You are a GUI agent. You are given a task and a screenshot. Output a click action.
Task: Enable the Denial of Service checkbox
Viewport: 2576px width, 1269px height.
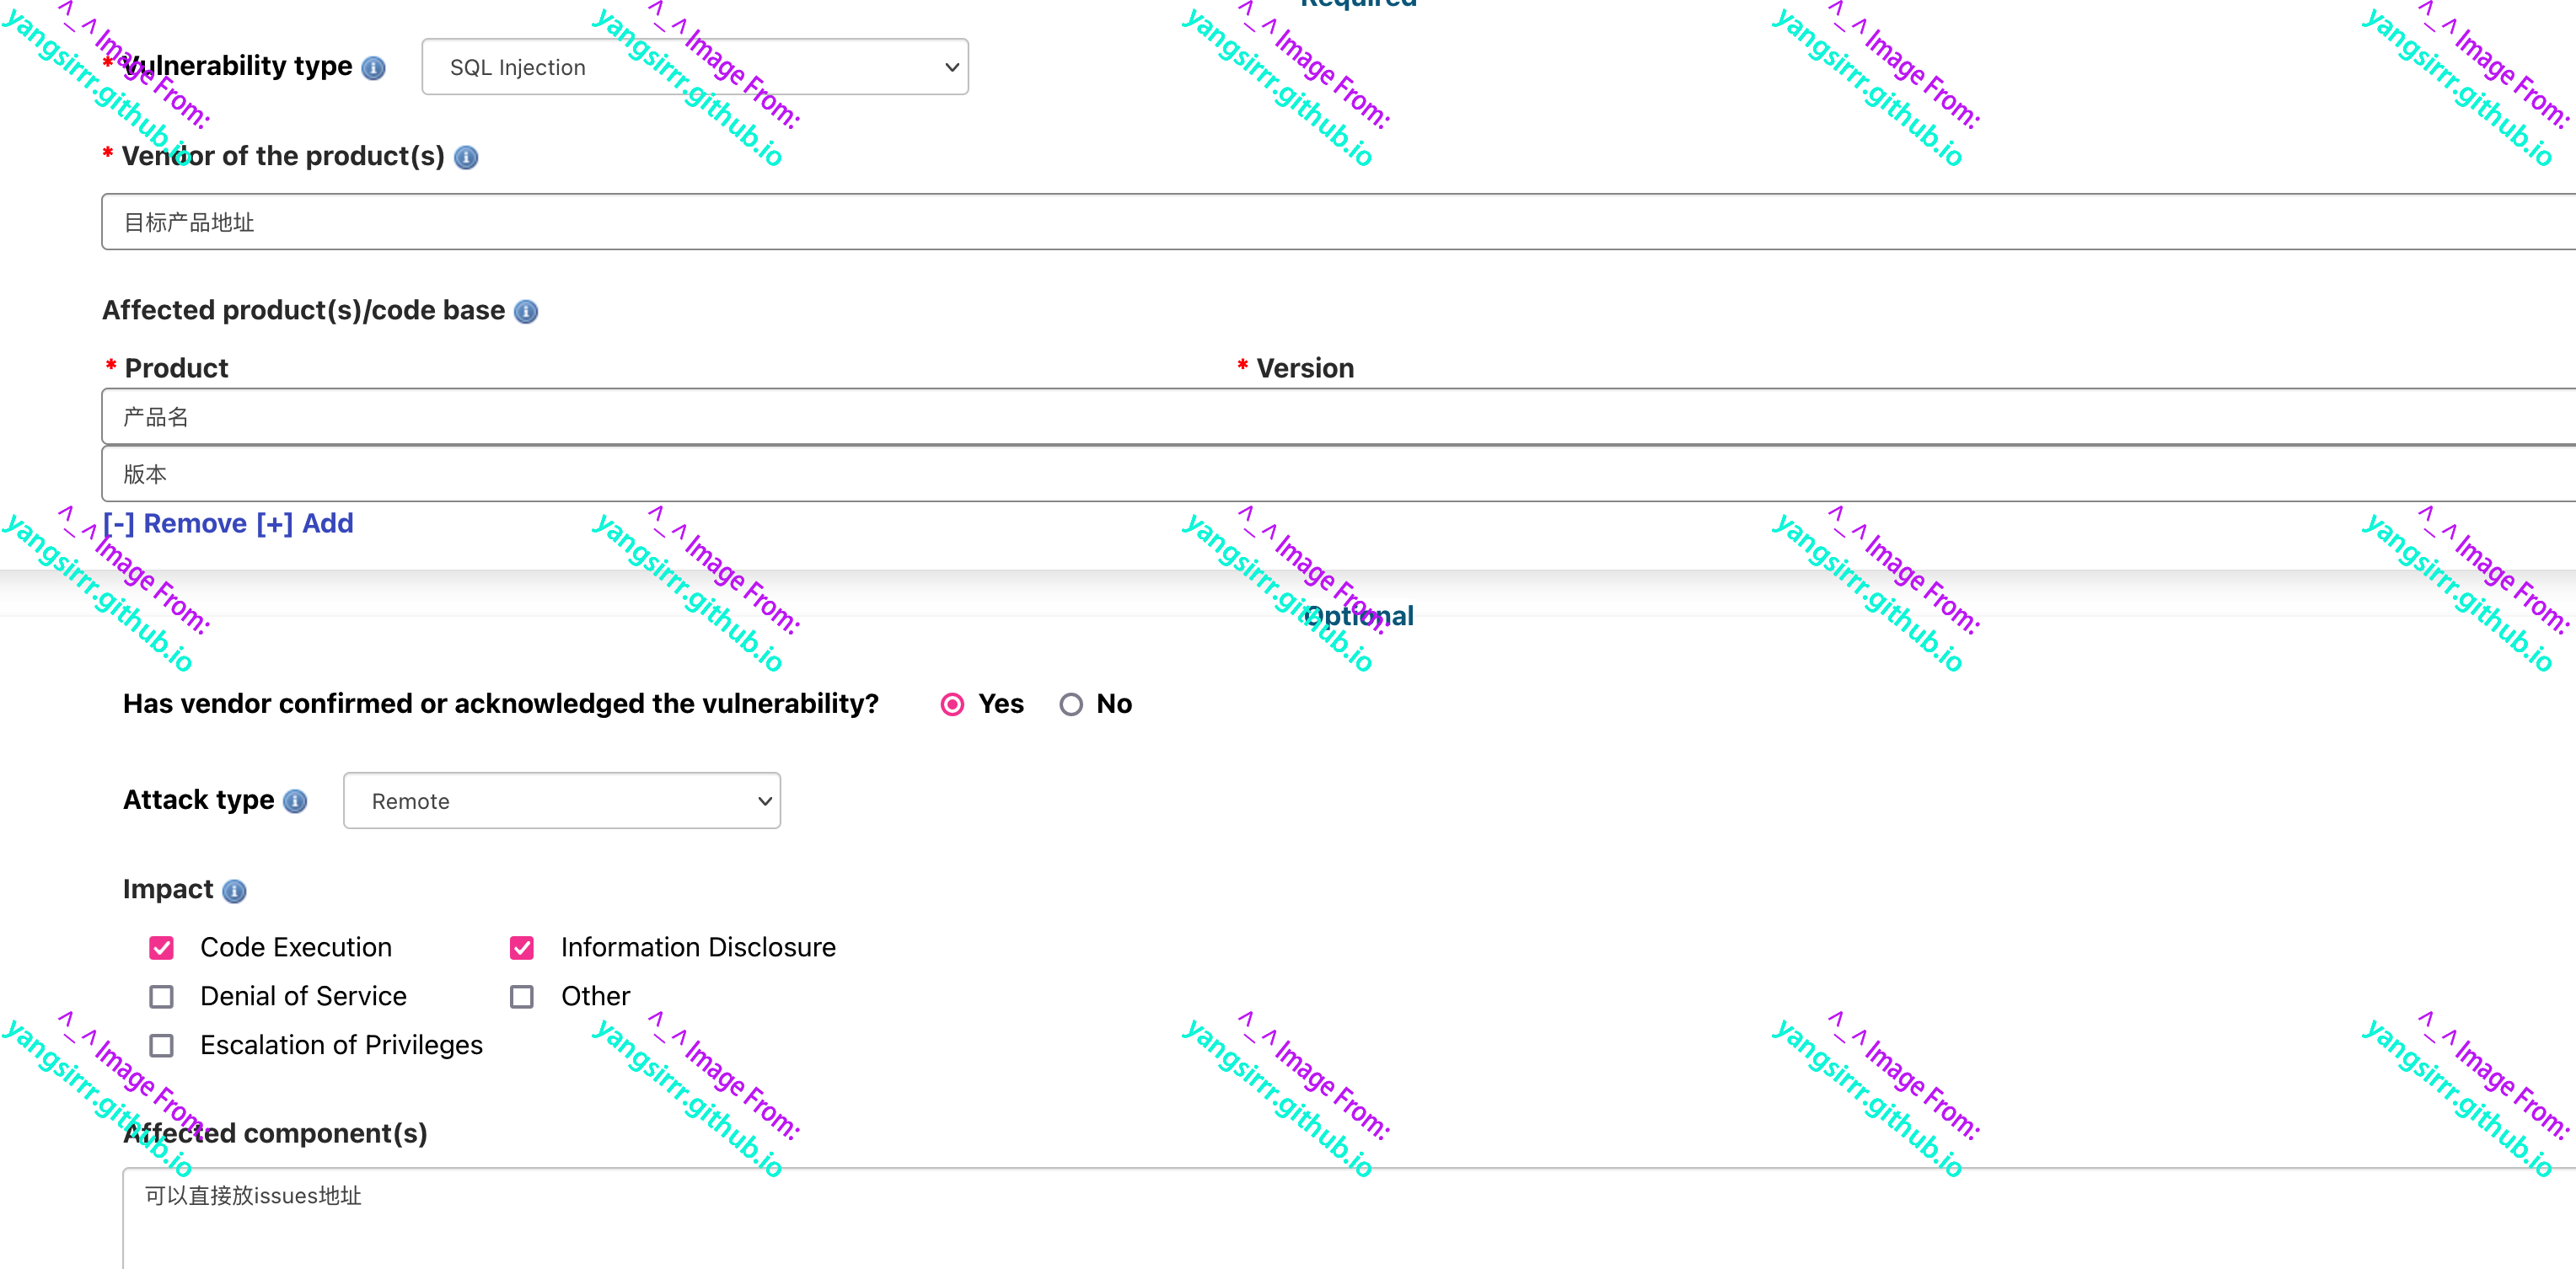pos(161,997)
